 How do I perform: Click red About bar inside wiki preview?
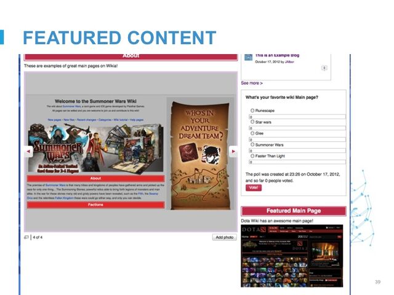96,178
